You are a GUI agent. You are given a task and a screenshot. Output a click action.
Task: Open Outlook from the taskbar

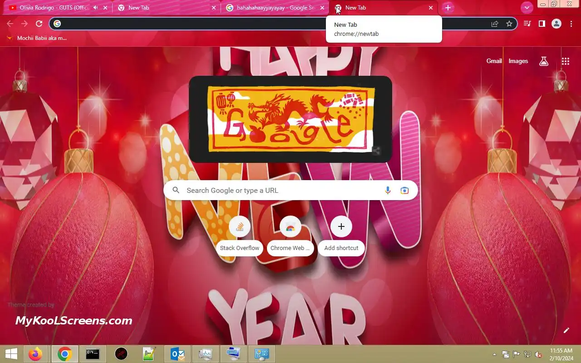tap(177, 354)
